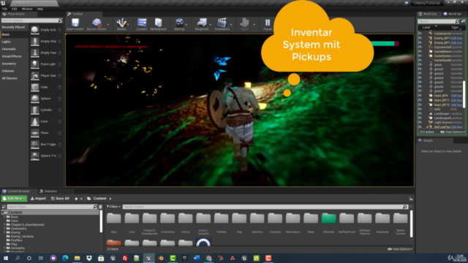Screen dimensions: 468x263
Task: Toggle visibility of grass4 actor
Action: pos(420,78)
